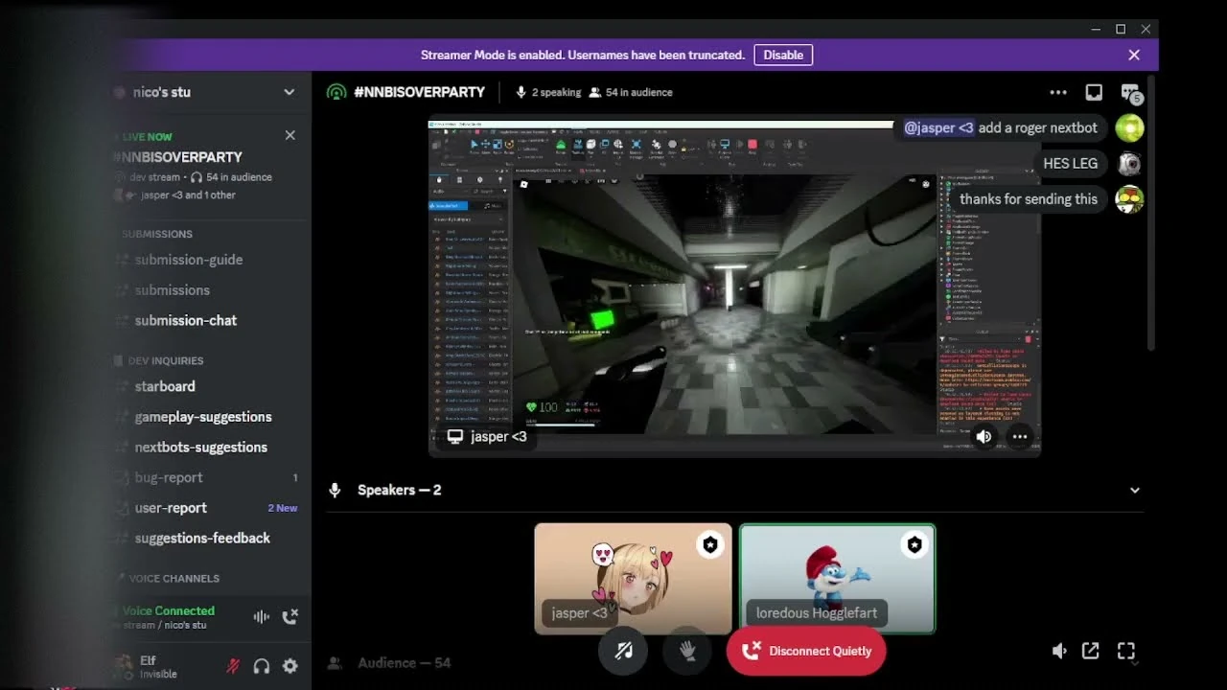
Task: Mute jasper <3's stream audio
Action: (984, 436)
